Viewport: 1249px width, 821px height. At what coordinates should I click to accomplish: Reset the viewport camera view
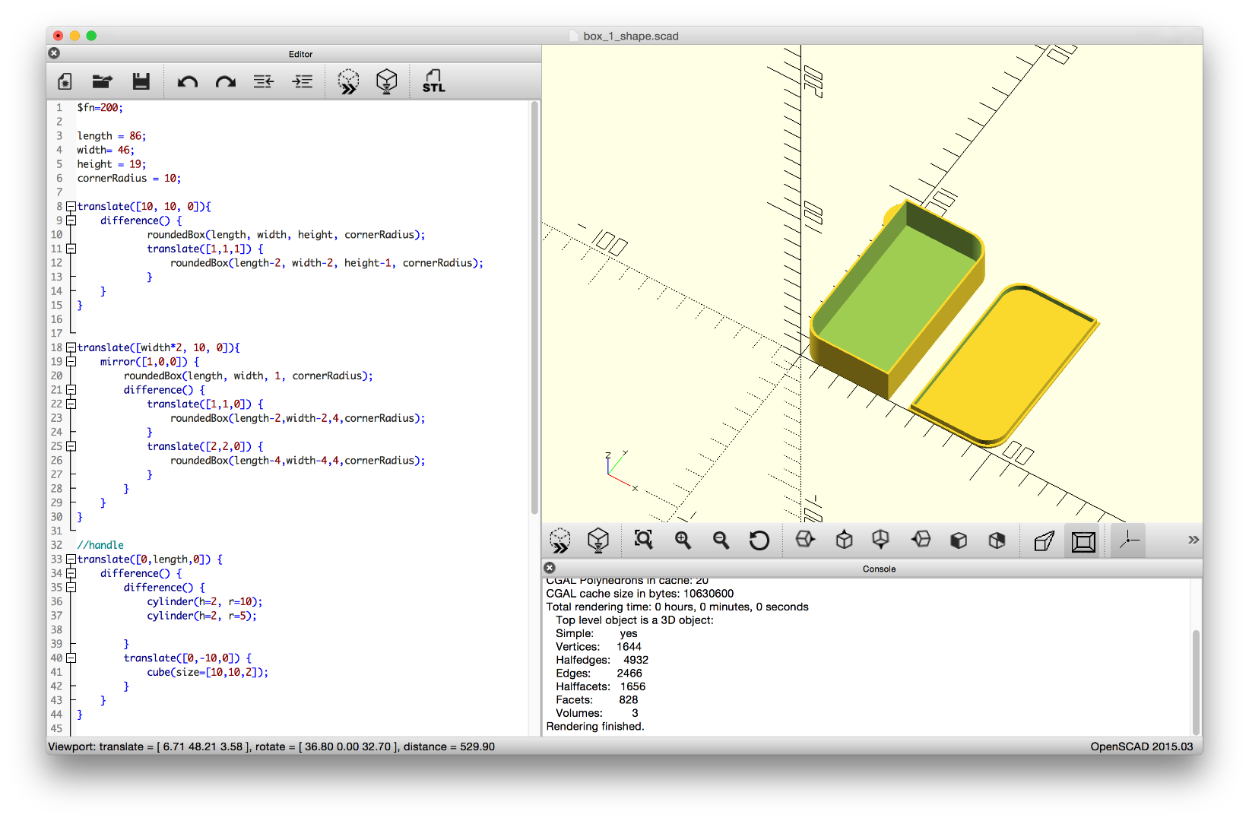[x=759, y=540]
